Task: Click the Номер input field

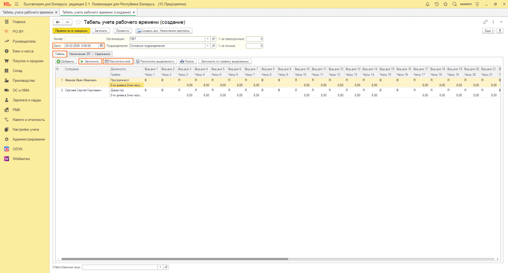Action: pyautogui.click(x=75, y=39)
